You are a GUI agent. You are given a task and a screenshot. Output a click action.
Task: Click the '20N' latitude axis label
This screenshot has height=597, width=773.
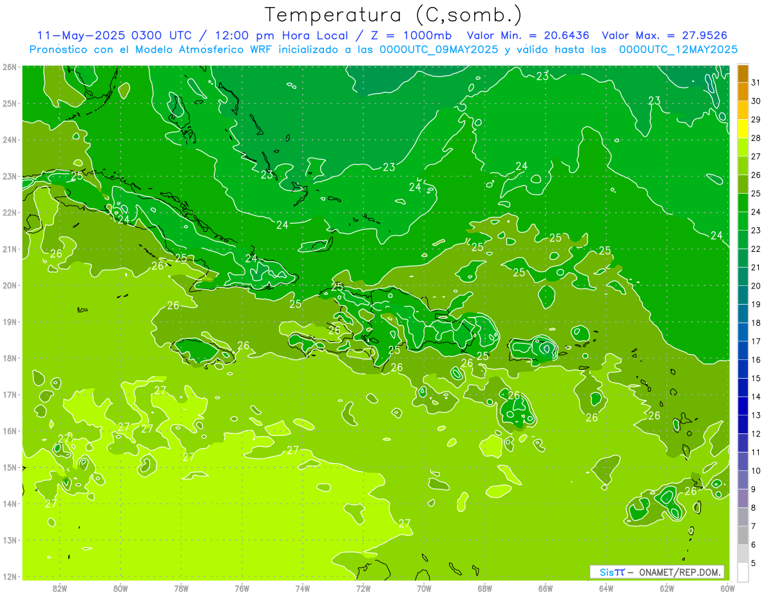pyautogui.click(x=10, y=285)
